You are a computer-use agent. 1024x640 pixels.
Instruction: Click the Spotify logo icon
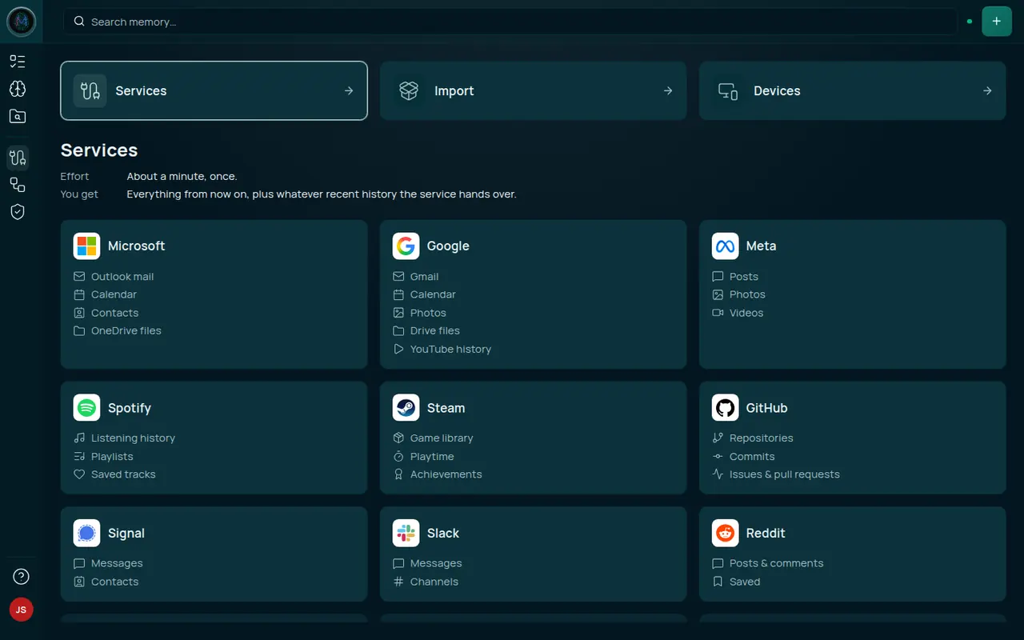pos(86,408)
